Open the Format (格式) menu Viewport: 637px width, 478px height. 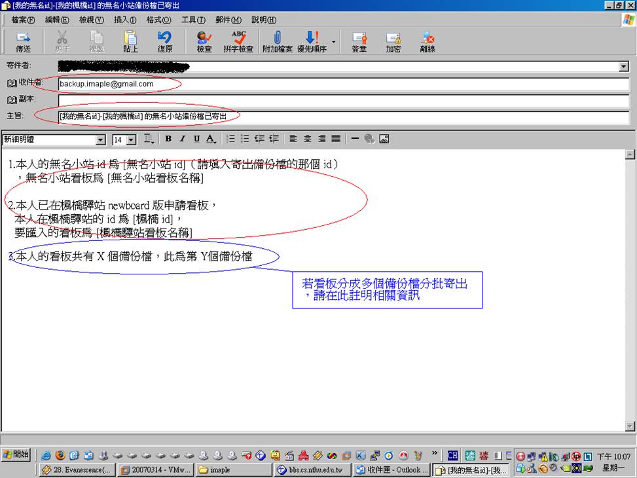(x=158, y=20)
